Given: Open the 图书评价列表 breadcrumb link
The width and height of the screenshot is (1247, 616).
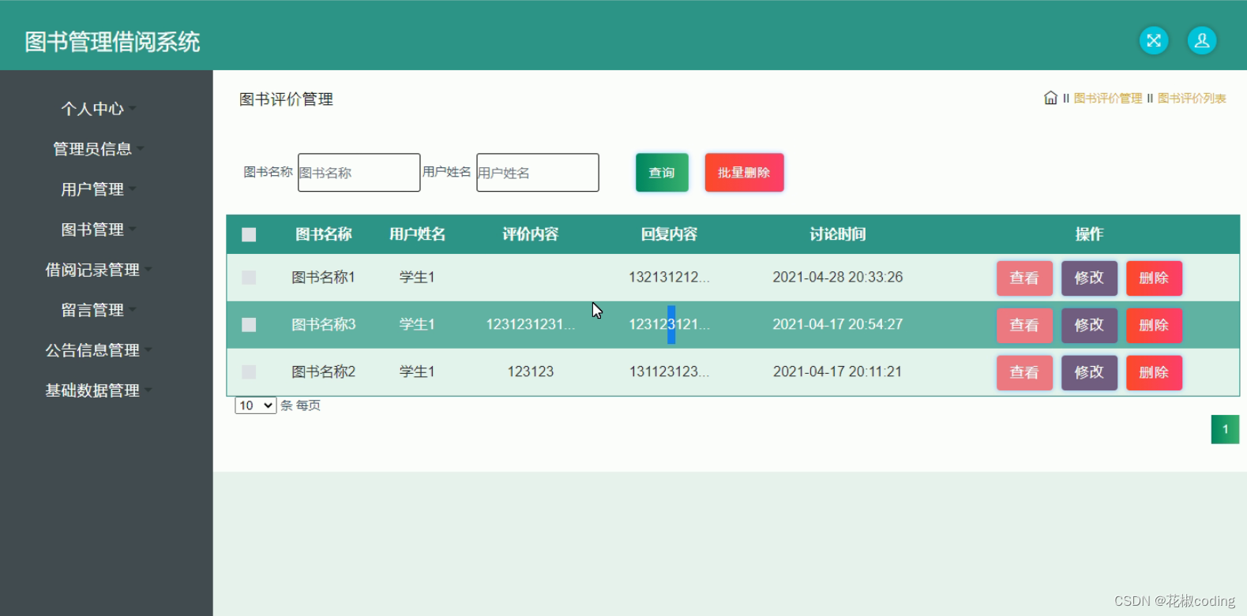Looking at the screenshot, I should pyautogui.click(x=1192, y=99).
